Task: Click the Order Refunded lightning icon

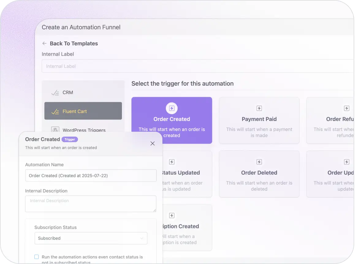Action: [x=347, y=108]
